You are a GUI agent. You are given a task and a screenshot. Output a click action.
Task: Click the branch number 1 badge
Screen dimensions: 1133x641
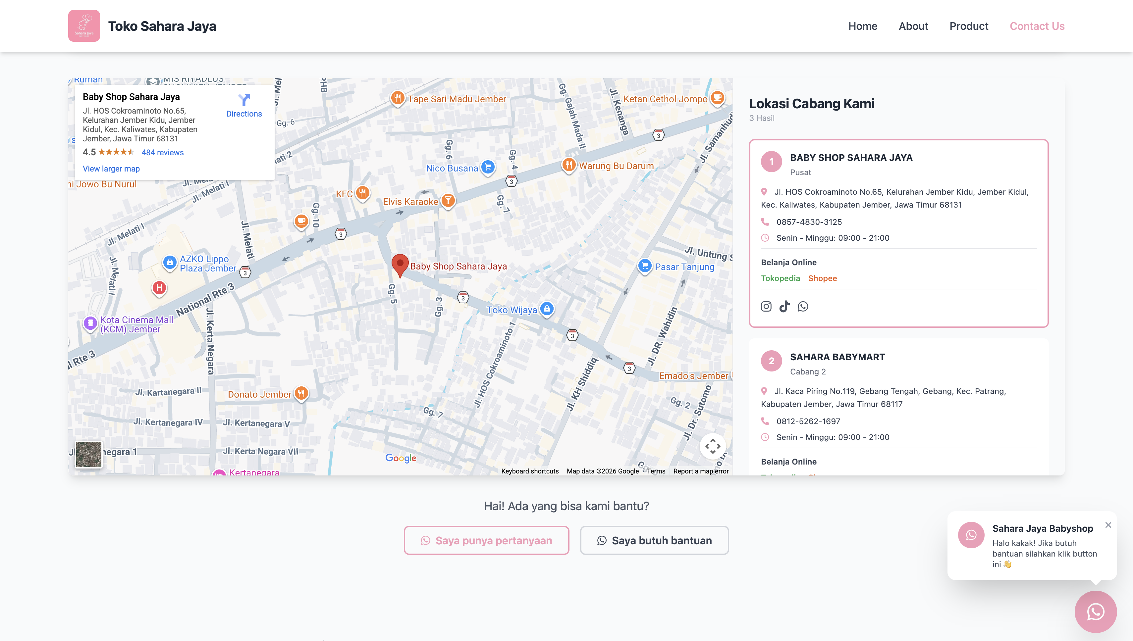[771, 162]
